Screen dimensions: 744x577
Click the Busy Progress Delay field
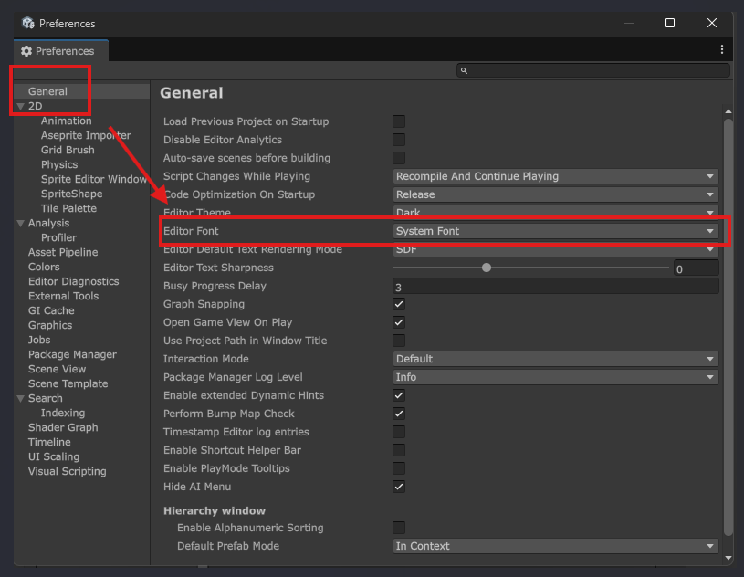tap(555, 287)
